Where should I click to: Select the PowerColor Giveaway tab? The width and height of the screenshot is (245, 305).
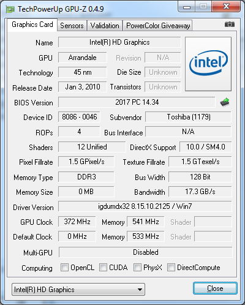point(158,26)
